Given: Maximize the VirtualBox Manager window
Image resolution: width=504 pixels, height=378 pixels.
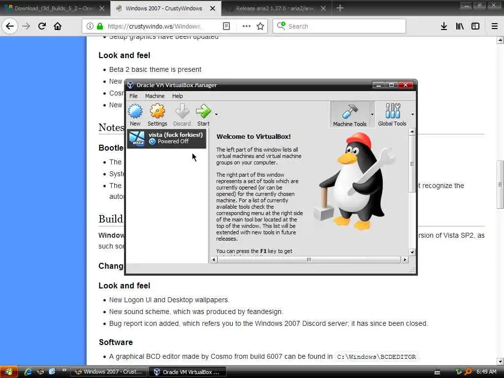Looking at the screenshot, I should click(x=391, y=85).
